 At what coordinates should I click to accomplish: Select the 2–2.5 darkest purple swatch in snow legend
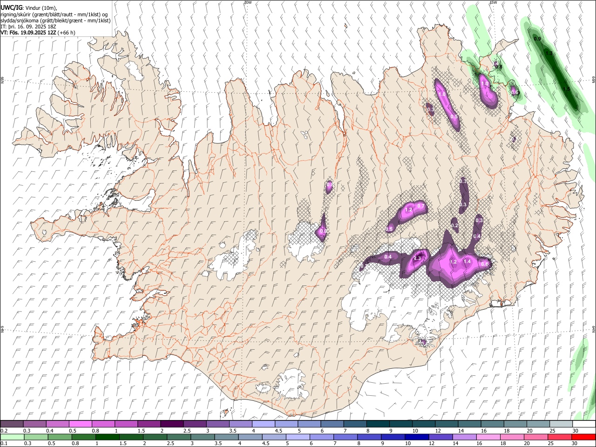pyautogui.click(x=172, y=424)
